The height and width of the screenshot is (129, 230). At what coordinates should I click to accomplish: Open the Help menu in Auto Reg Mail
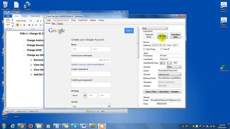click(49, 20)
